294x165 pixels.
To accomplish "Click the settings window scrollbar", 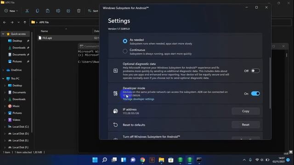I will (270, 83).
